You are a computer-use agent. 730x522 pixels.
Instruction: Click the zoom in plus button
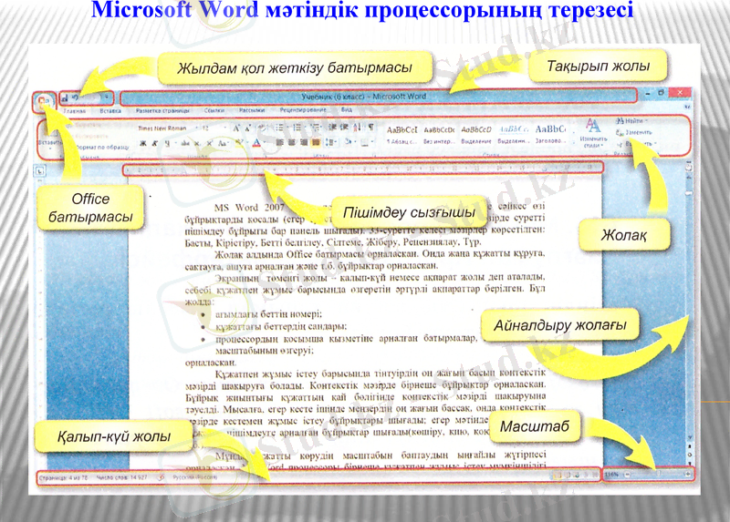point(688,474)
